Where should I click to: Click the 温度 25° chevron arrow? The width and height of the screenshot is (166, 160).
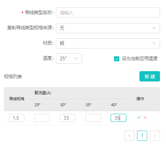tap(76, 58)
